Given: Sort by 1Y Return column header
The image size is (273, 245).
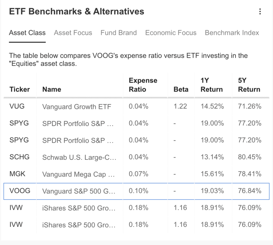Looking at the screenshot, I should pyautogui.click(x=212, y=85).
